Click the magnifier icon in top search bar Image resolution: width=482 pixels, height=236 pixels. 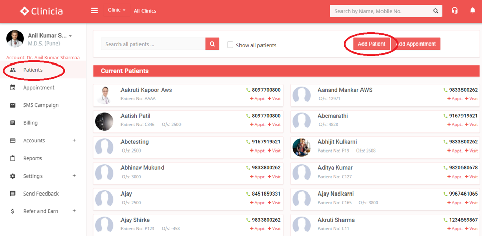pyautogui.click(x=436, y=11)
